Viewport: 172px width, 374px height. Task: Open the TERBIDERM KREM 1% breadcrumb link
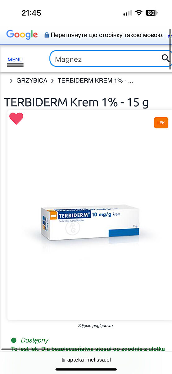coord(95,81)
